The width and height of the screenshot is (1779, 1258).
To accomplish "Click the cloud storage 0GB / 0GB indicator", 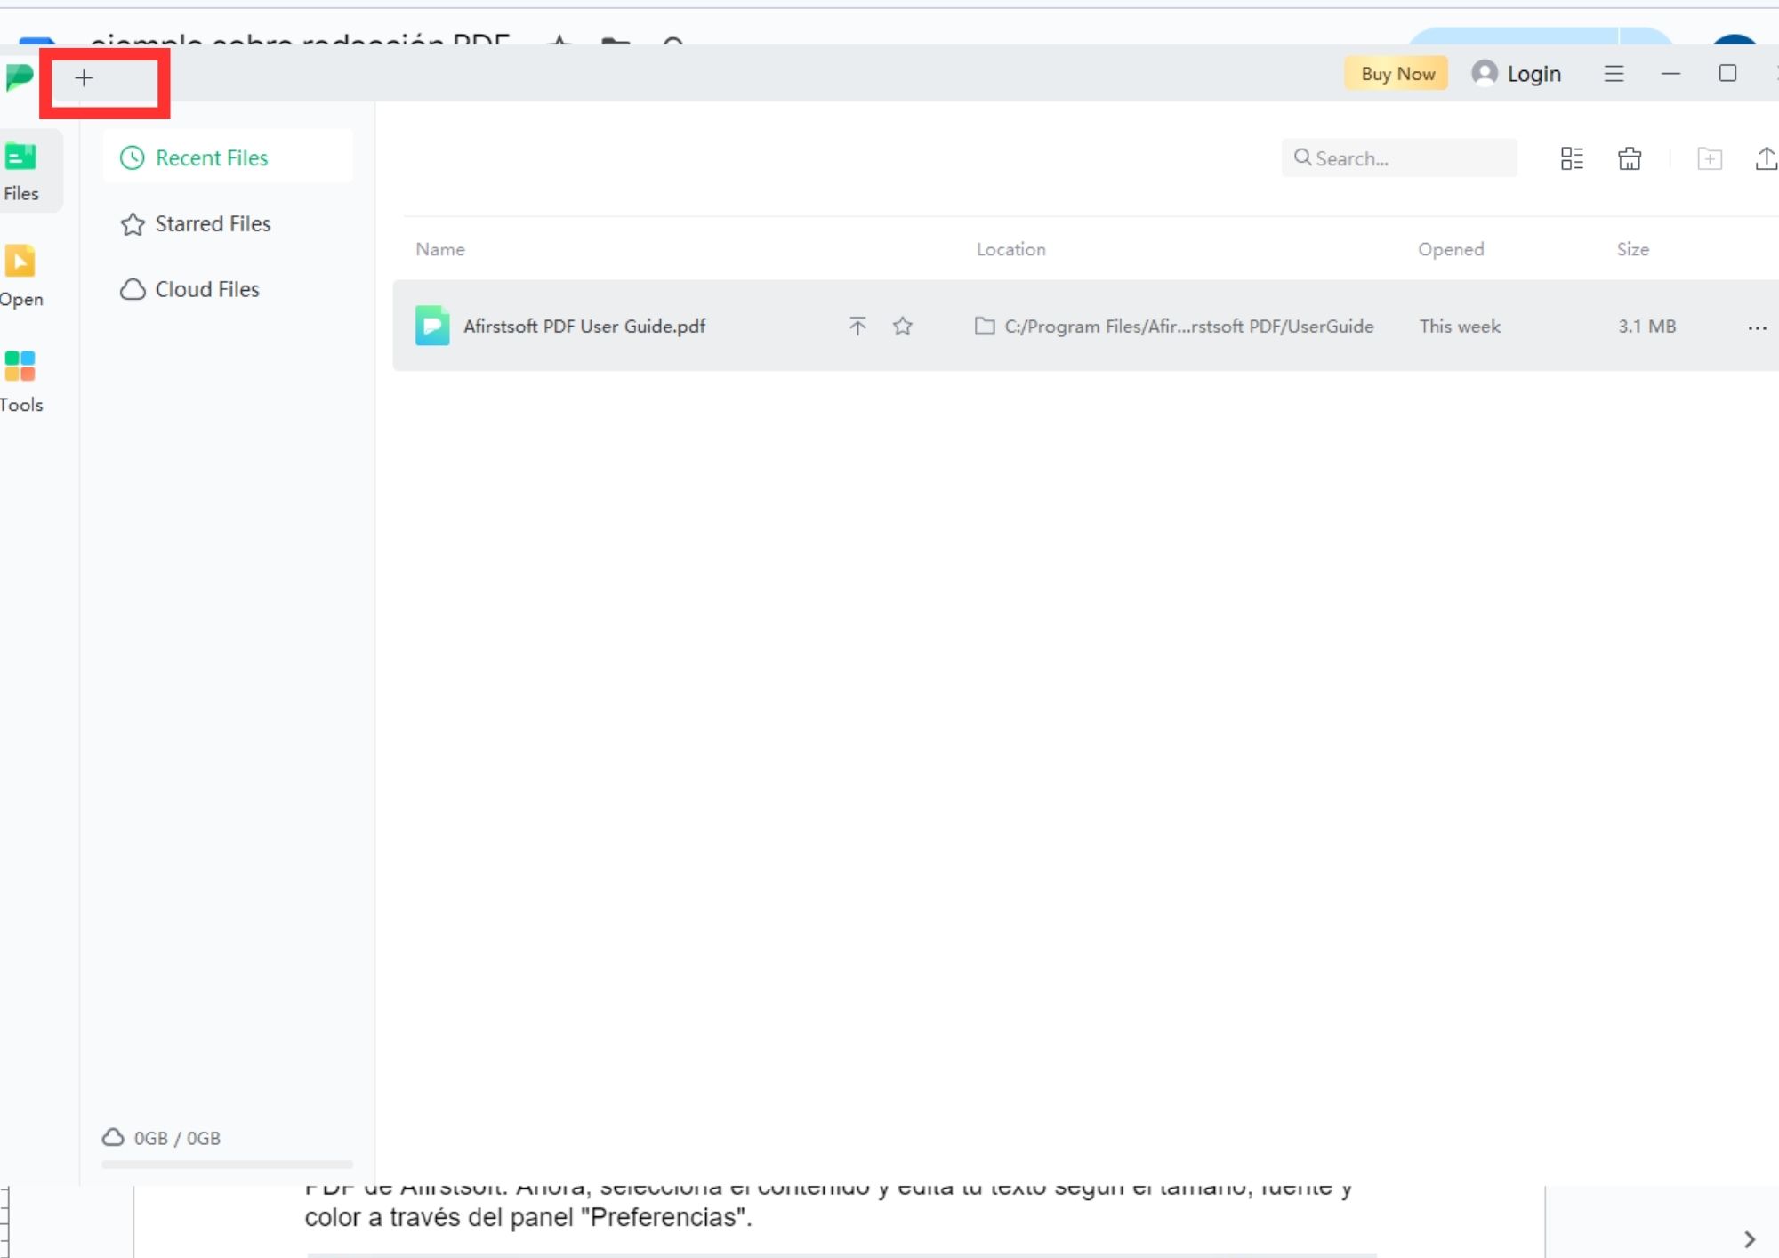I will point(161,1138).
